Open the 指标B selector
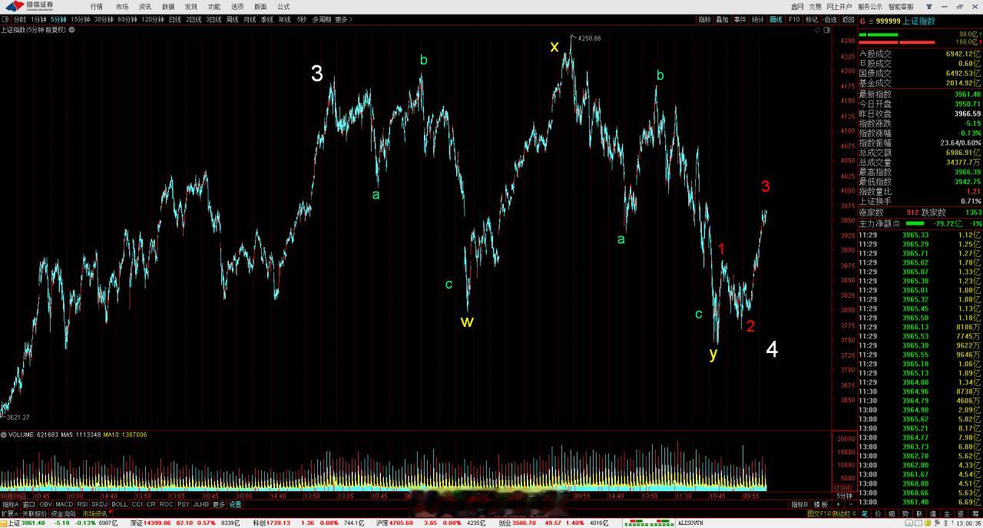 tap(800, 504)
